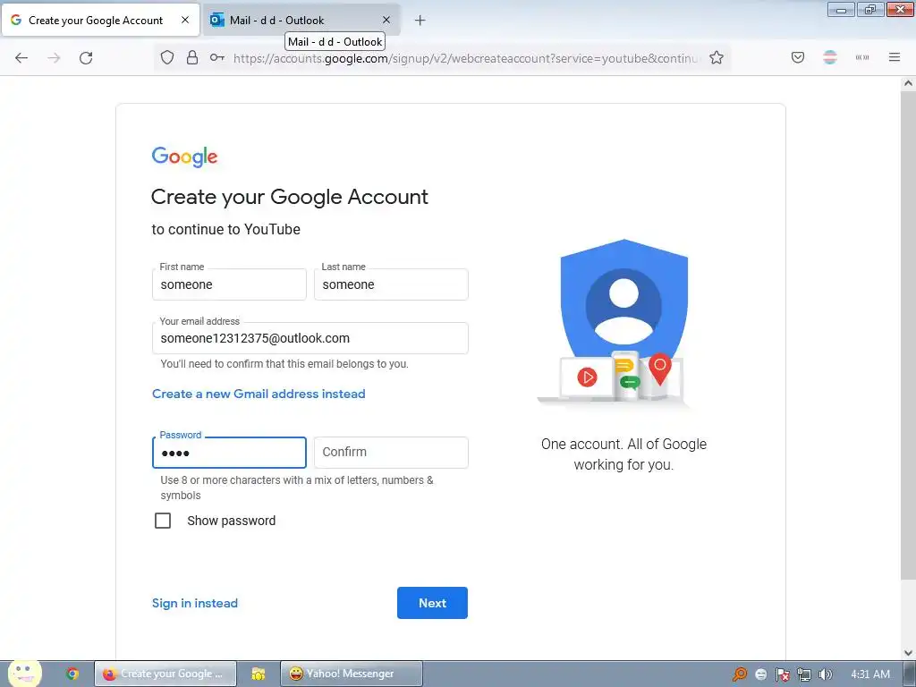Open the striped Firefox account avatar

[x=829, y=57]
